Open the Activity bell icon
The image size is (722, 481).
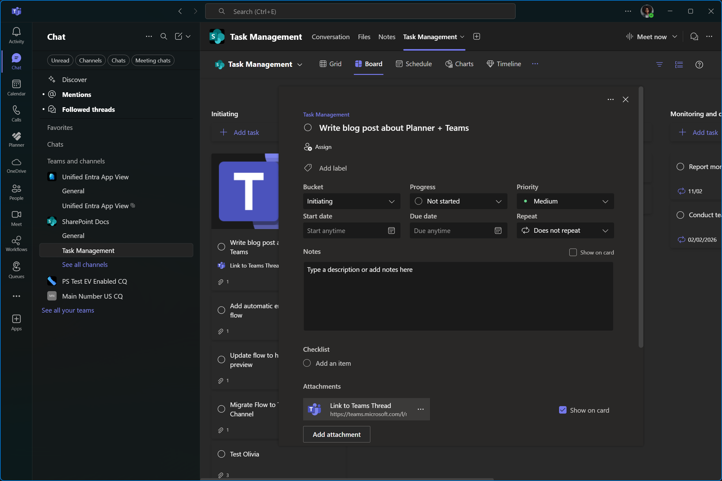(16, 31)
